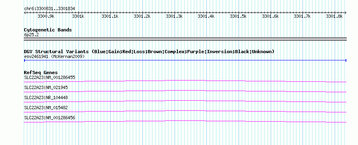Click the 3301.1k ruler position

pos(110,16)
